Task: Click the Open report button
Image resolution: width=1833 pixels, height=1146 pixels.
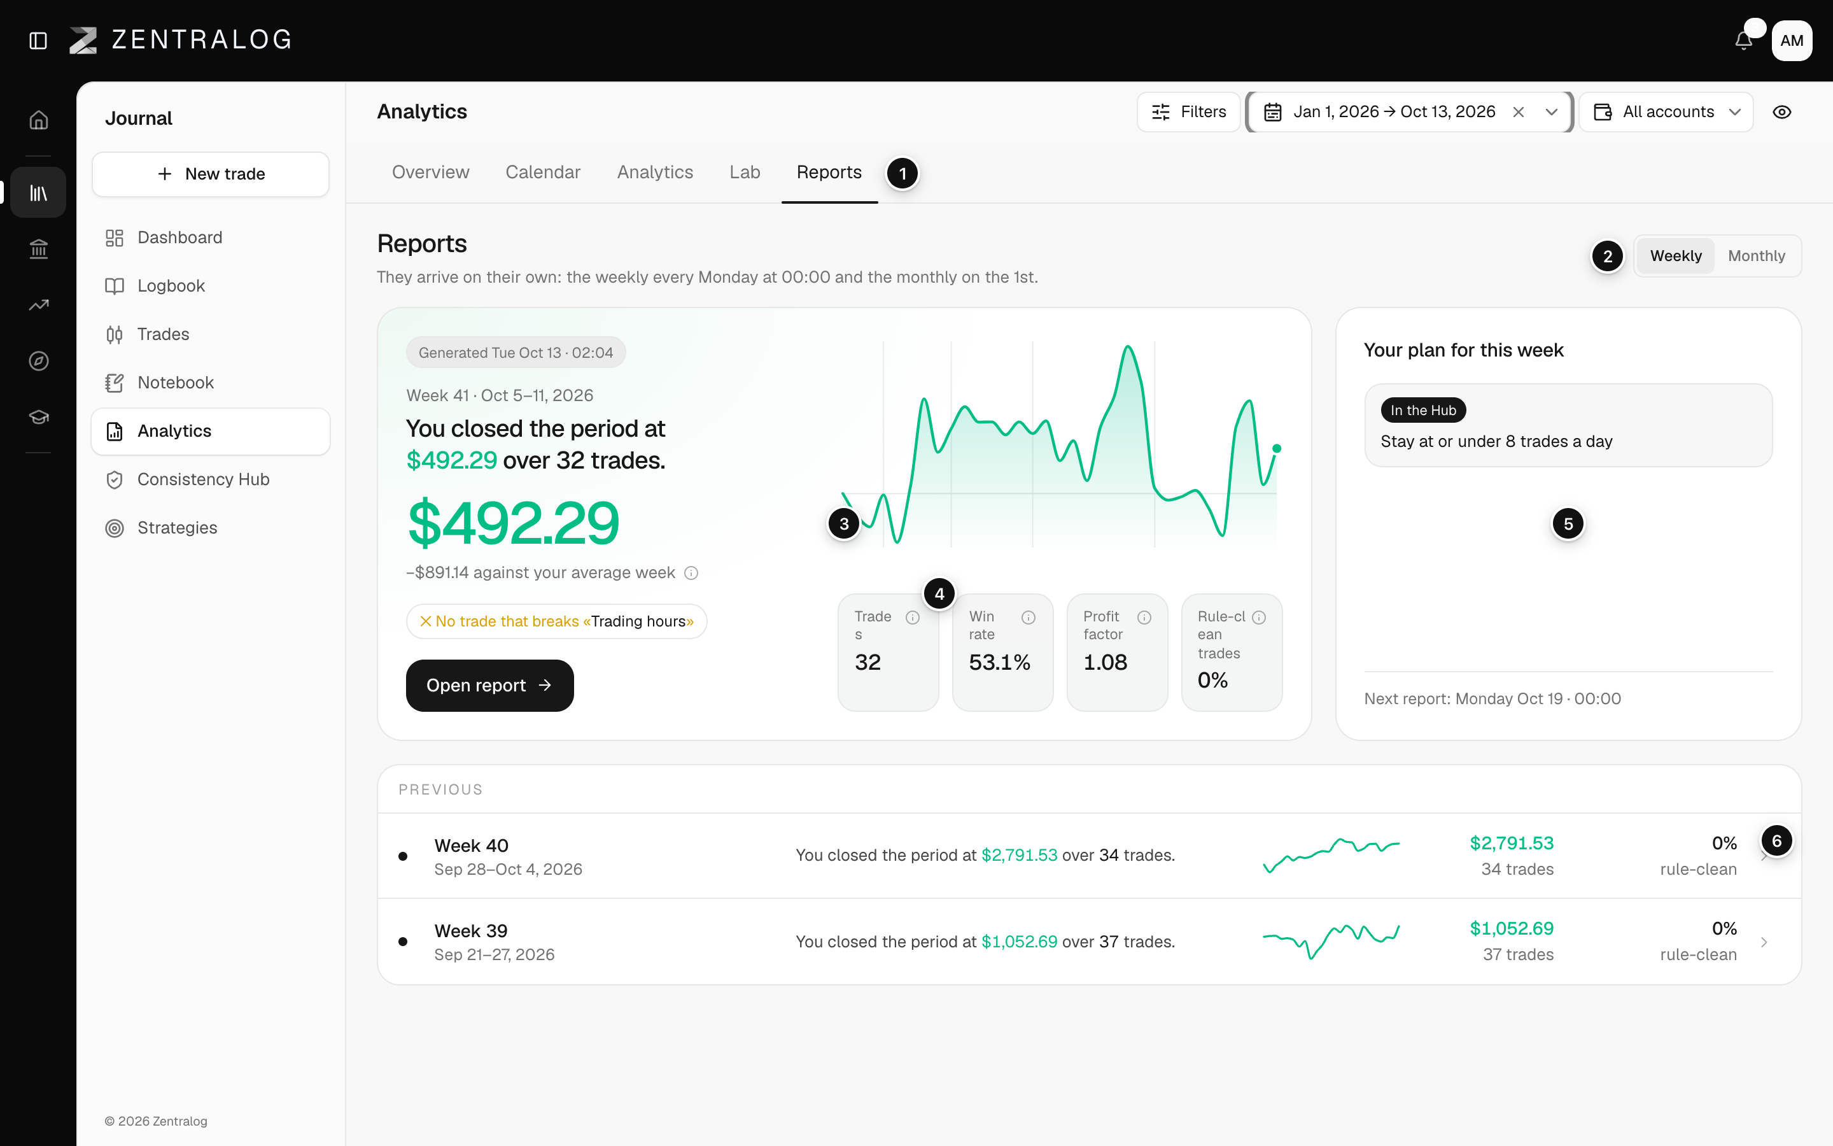Action: coord(489,685)
